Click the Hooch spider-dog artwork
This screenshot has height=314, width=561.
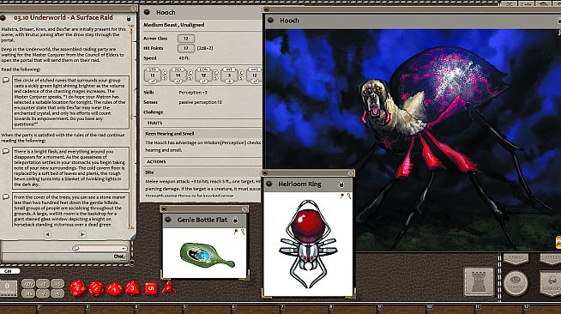pos(413,140)
